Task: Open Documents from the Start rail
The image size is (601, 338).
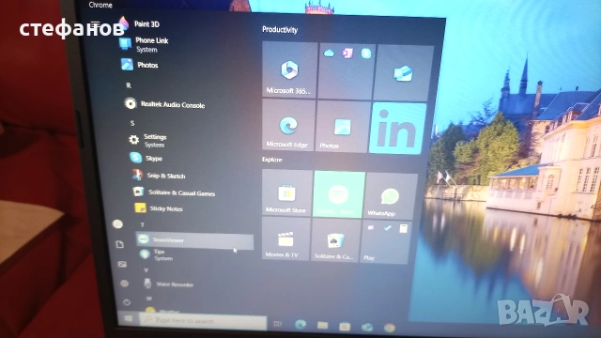Action: click(120, 244)
